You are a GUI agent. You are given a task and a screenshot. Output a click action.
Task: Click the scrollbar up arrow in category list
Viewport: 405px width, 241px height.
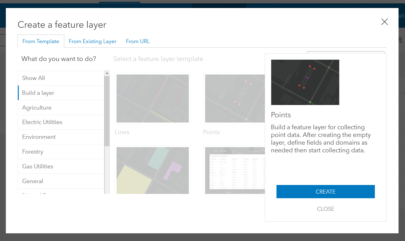[107, 73]
